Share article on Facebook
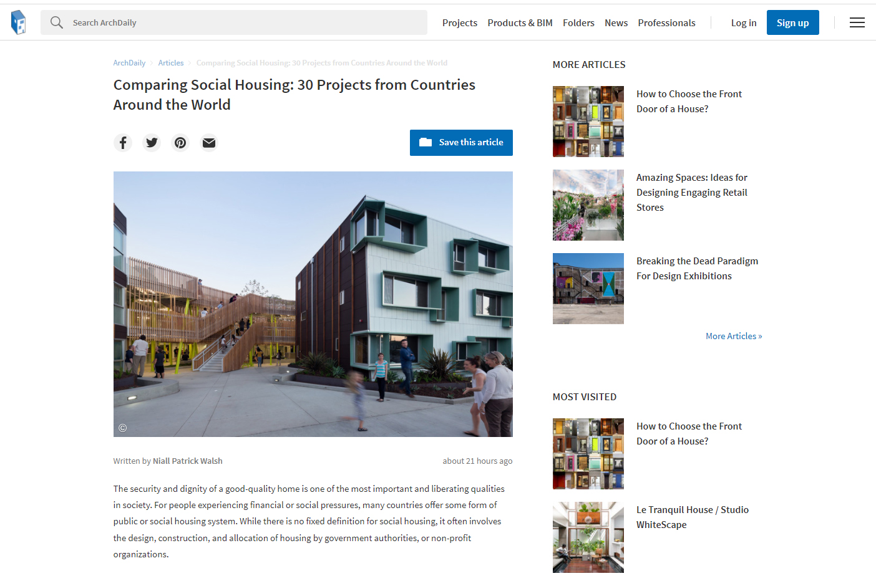The width and height of the screenshot is (876, 581). click(123, 143)
